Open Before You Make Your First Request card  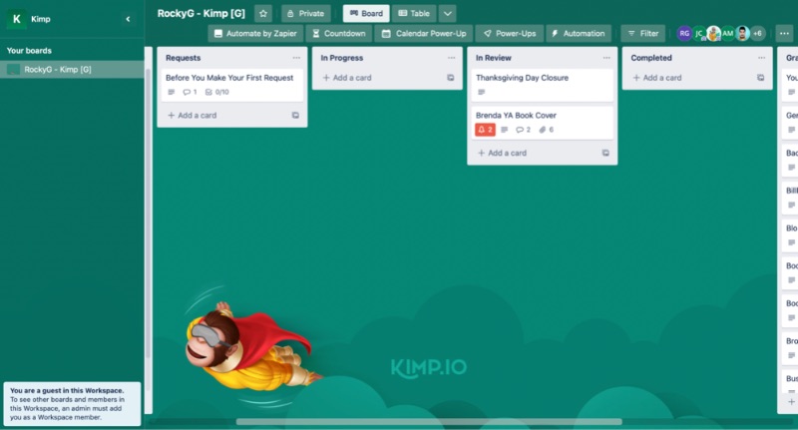click(232, 85)
